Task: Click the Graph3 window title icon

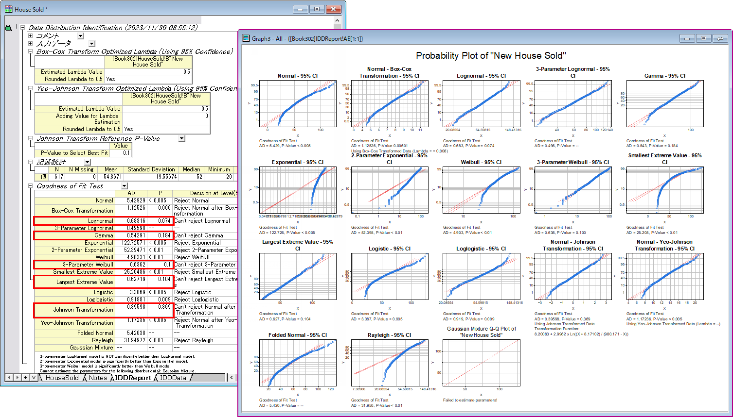Action: click(246, 38)
